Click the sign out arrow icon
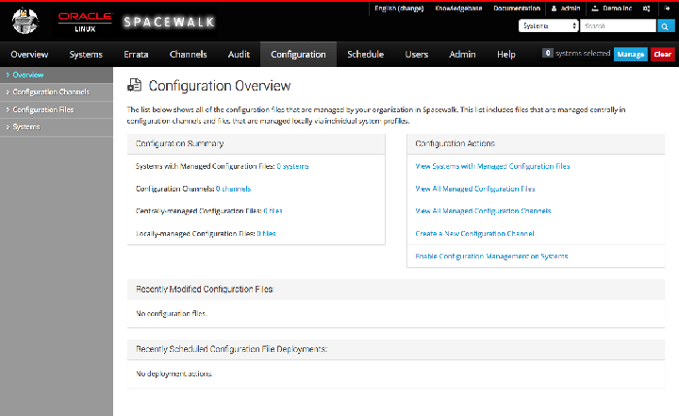Viewport: 679px width, 416px height. click(x=667, y=8)
